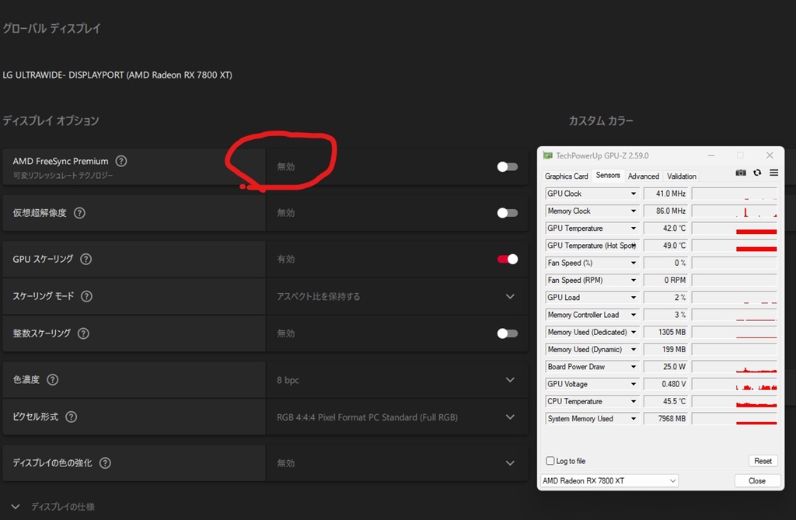Open help icon next to スケーリング モード
Screen dimensions: 796x520
[x=87, y=296]
